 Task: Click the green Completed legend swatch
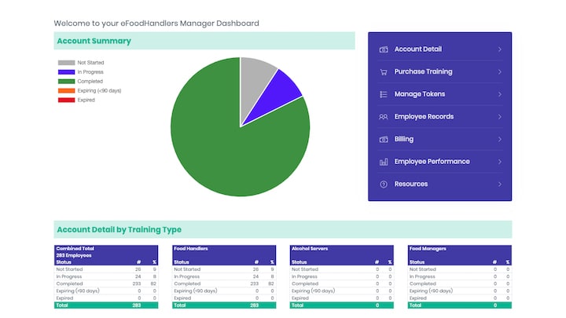[66, 82]
